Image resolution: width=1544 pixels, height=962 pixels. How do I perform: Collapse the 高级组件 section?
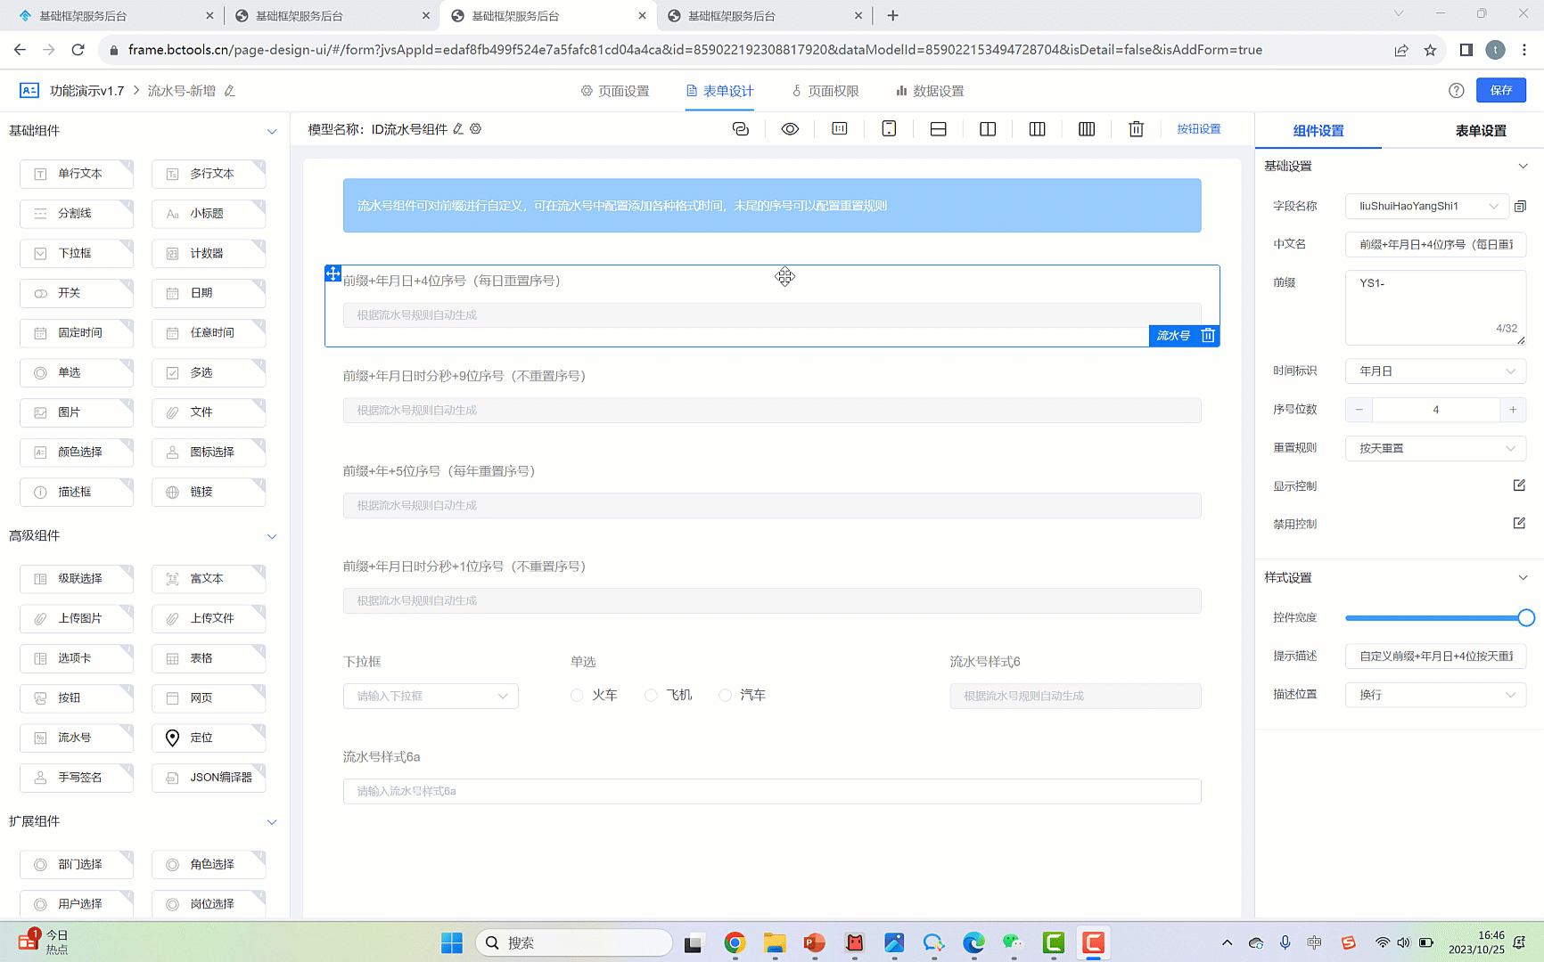272,536
